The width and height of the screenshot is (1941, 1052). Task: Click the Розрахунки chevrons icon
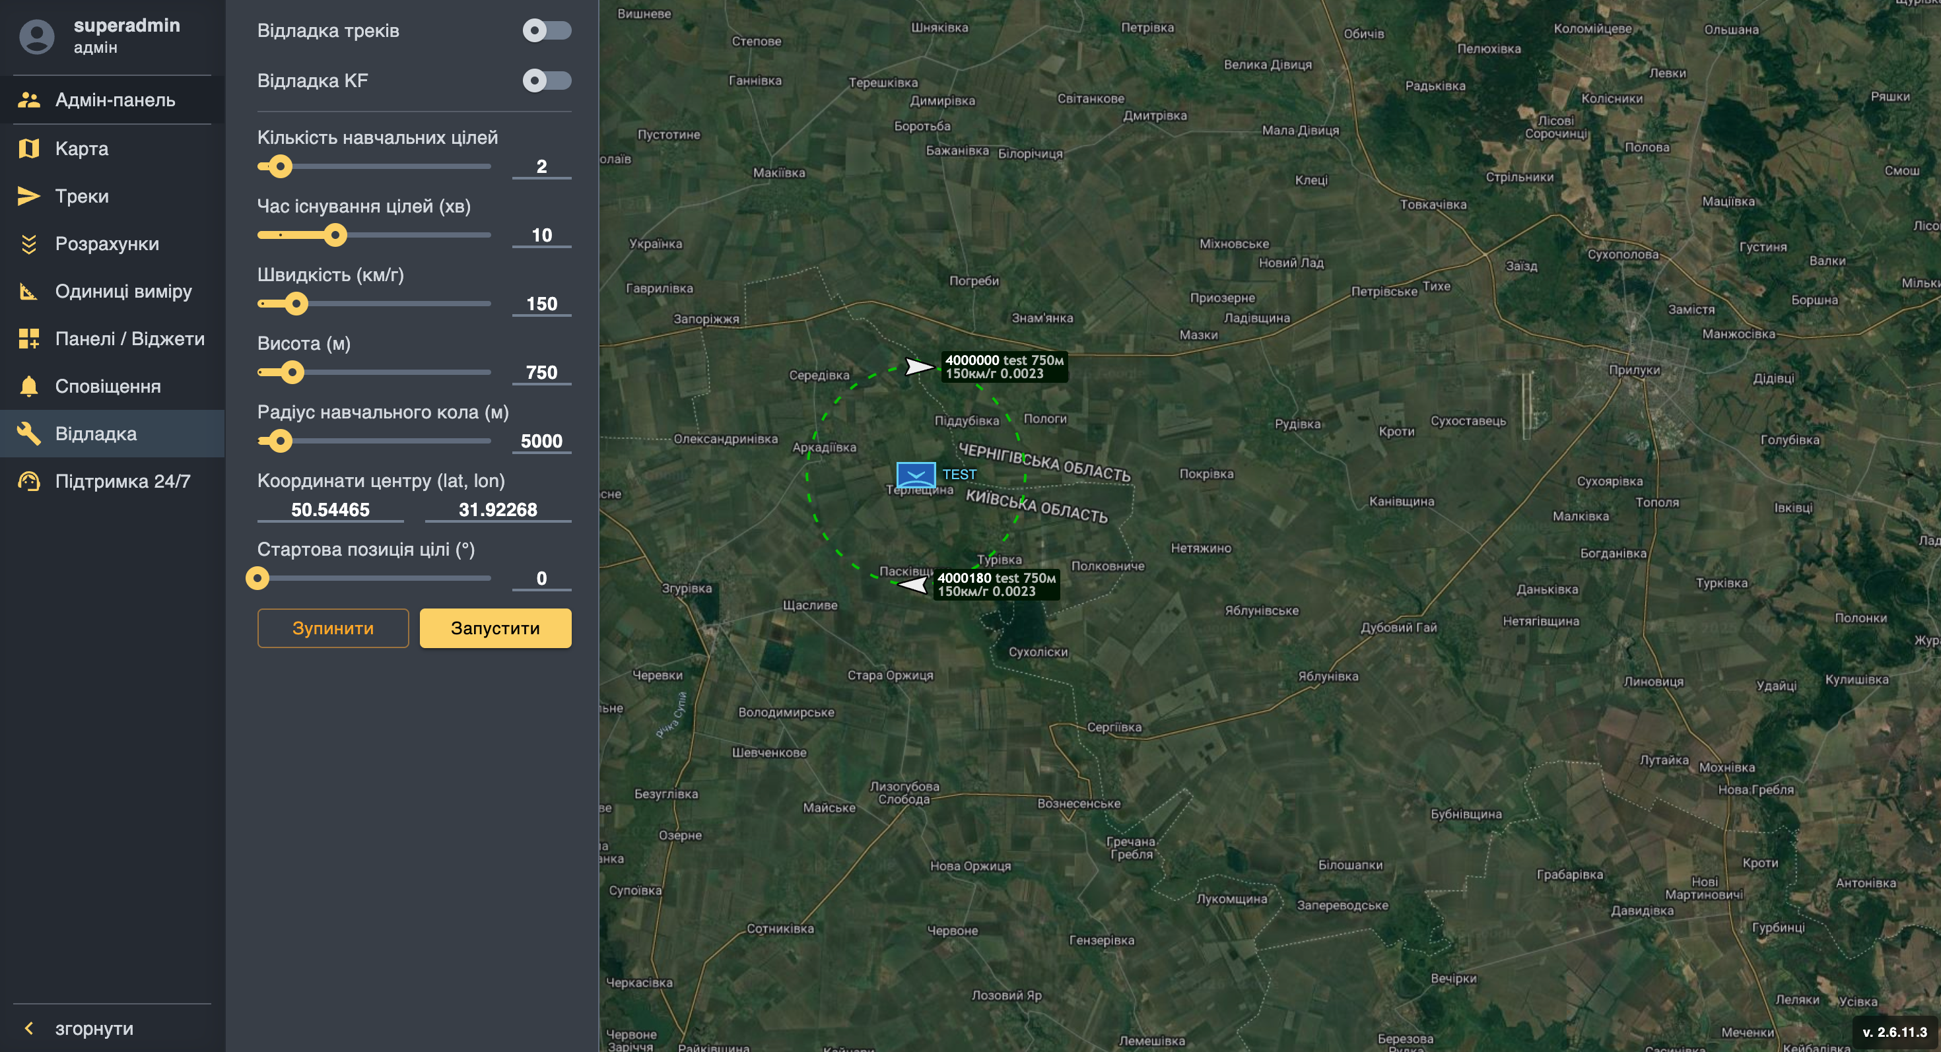pos(28,244)
